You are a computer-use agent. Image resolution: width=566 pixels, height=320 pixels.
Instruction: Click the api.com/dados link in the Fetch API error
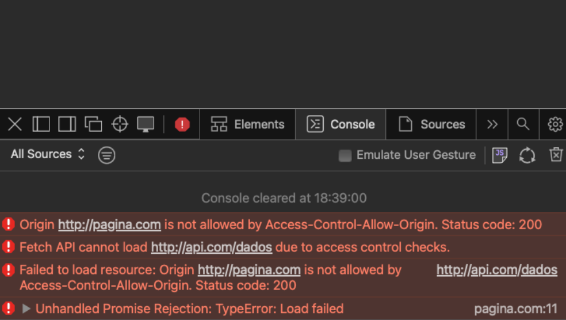[x=211, y=247]
